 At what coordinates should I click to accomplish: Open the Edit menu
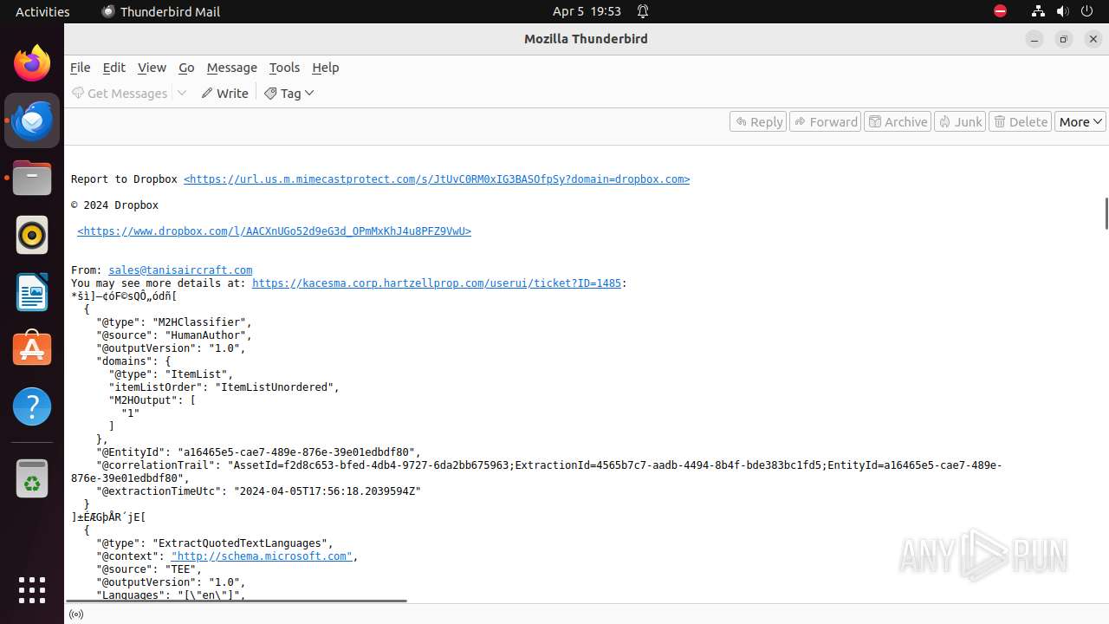114,67
